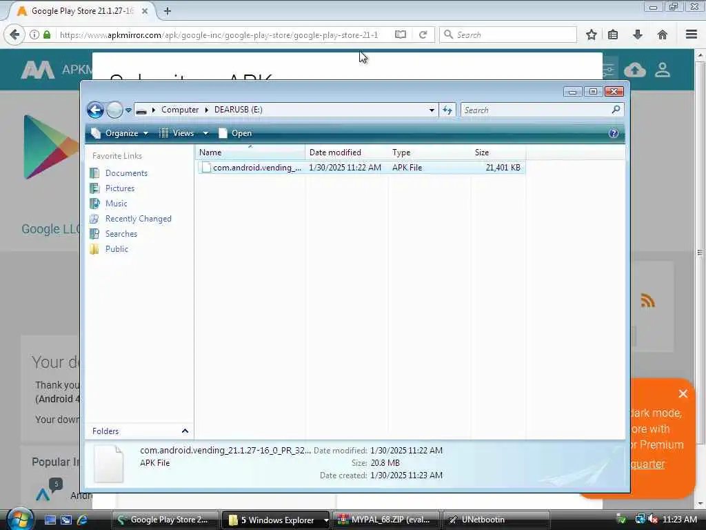Sort by the Size column header
Viewport: 706px width, 530px height.
498,153
